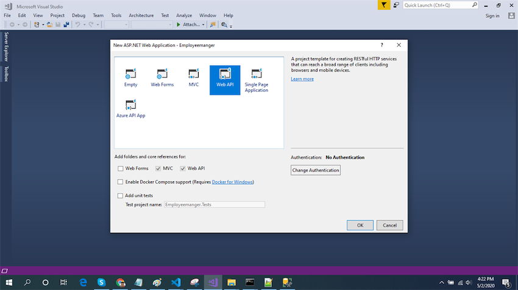Check Enable Docker Compose support

(120, 182)
